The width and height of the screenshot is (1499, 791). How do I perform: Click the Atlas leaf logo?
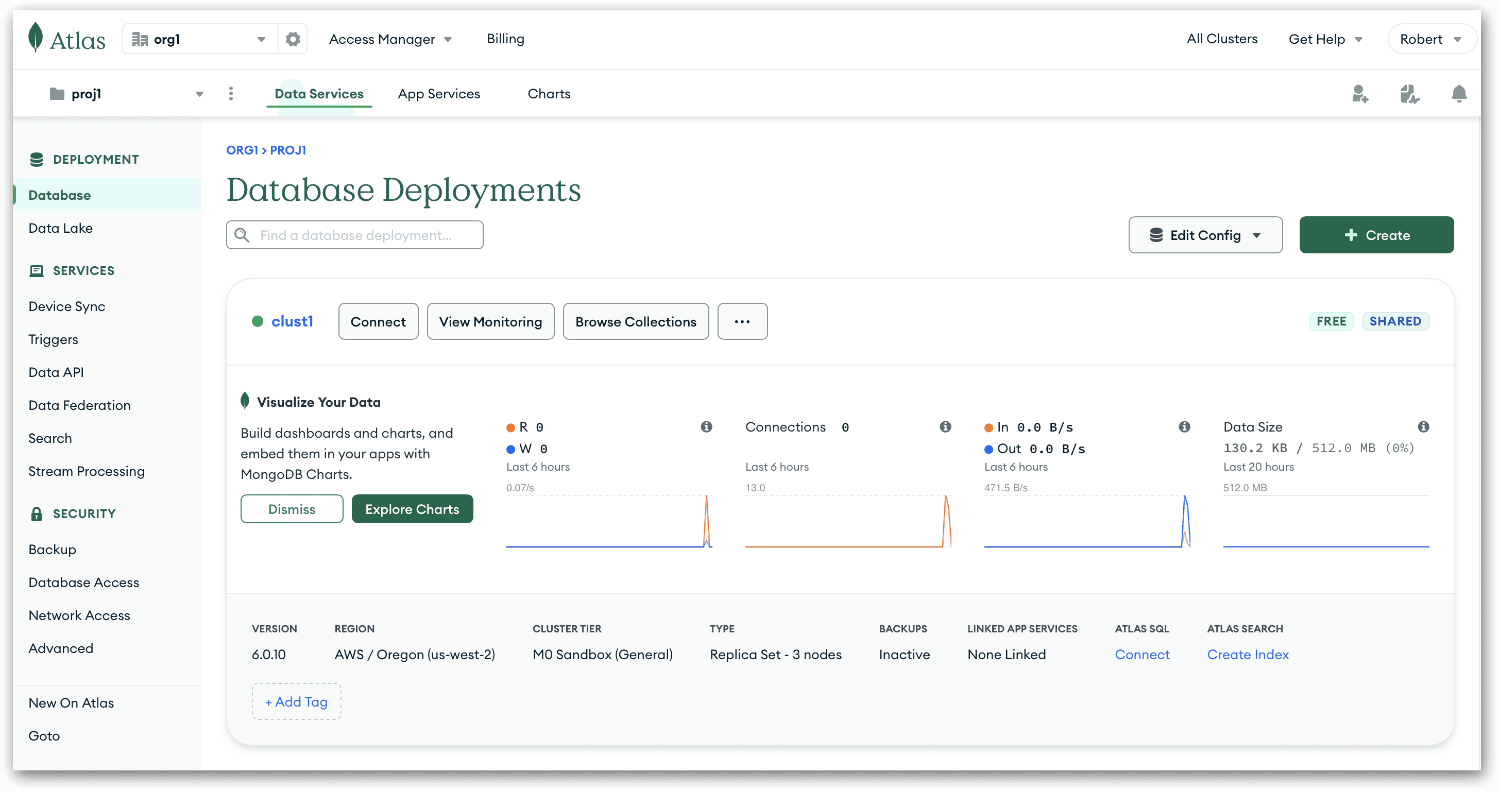[36, 37]
